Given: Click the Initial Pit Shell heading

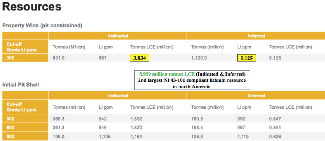Looking at the screenshot, I should (x=21, y=85).
